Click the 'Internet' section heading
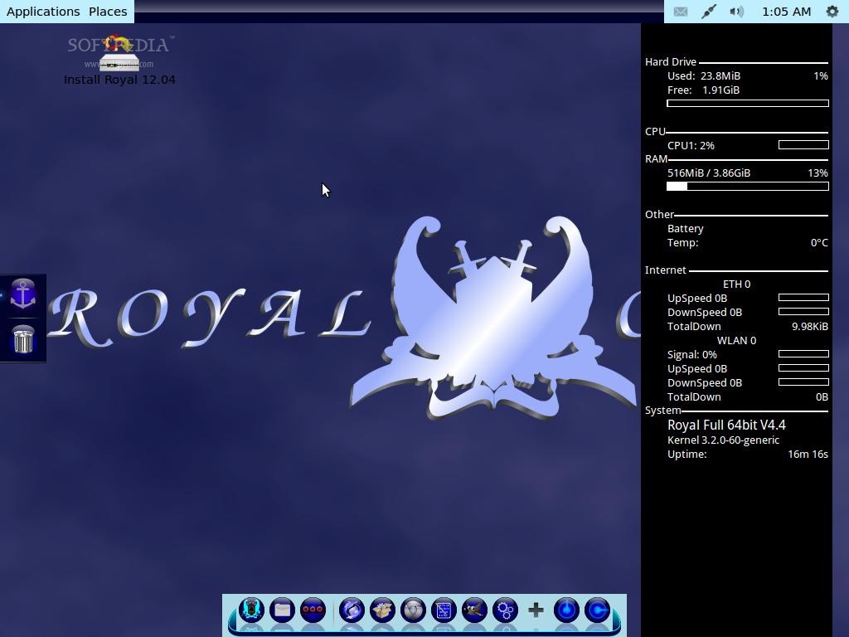The image size is (849, 637). tap(665, 270)
